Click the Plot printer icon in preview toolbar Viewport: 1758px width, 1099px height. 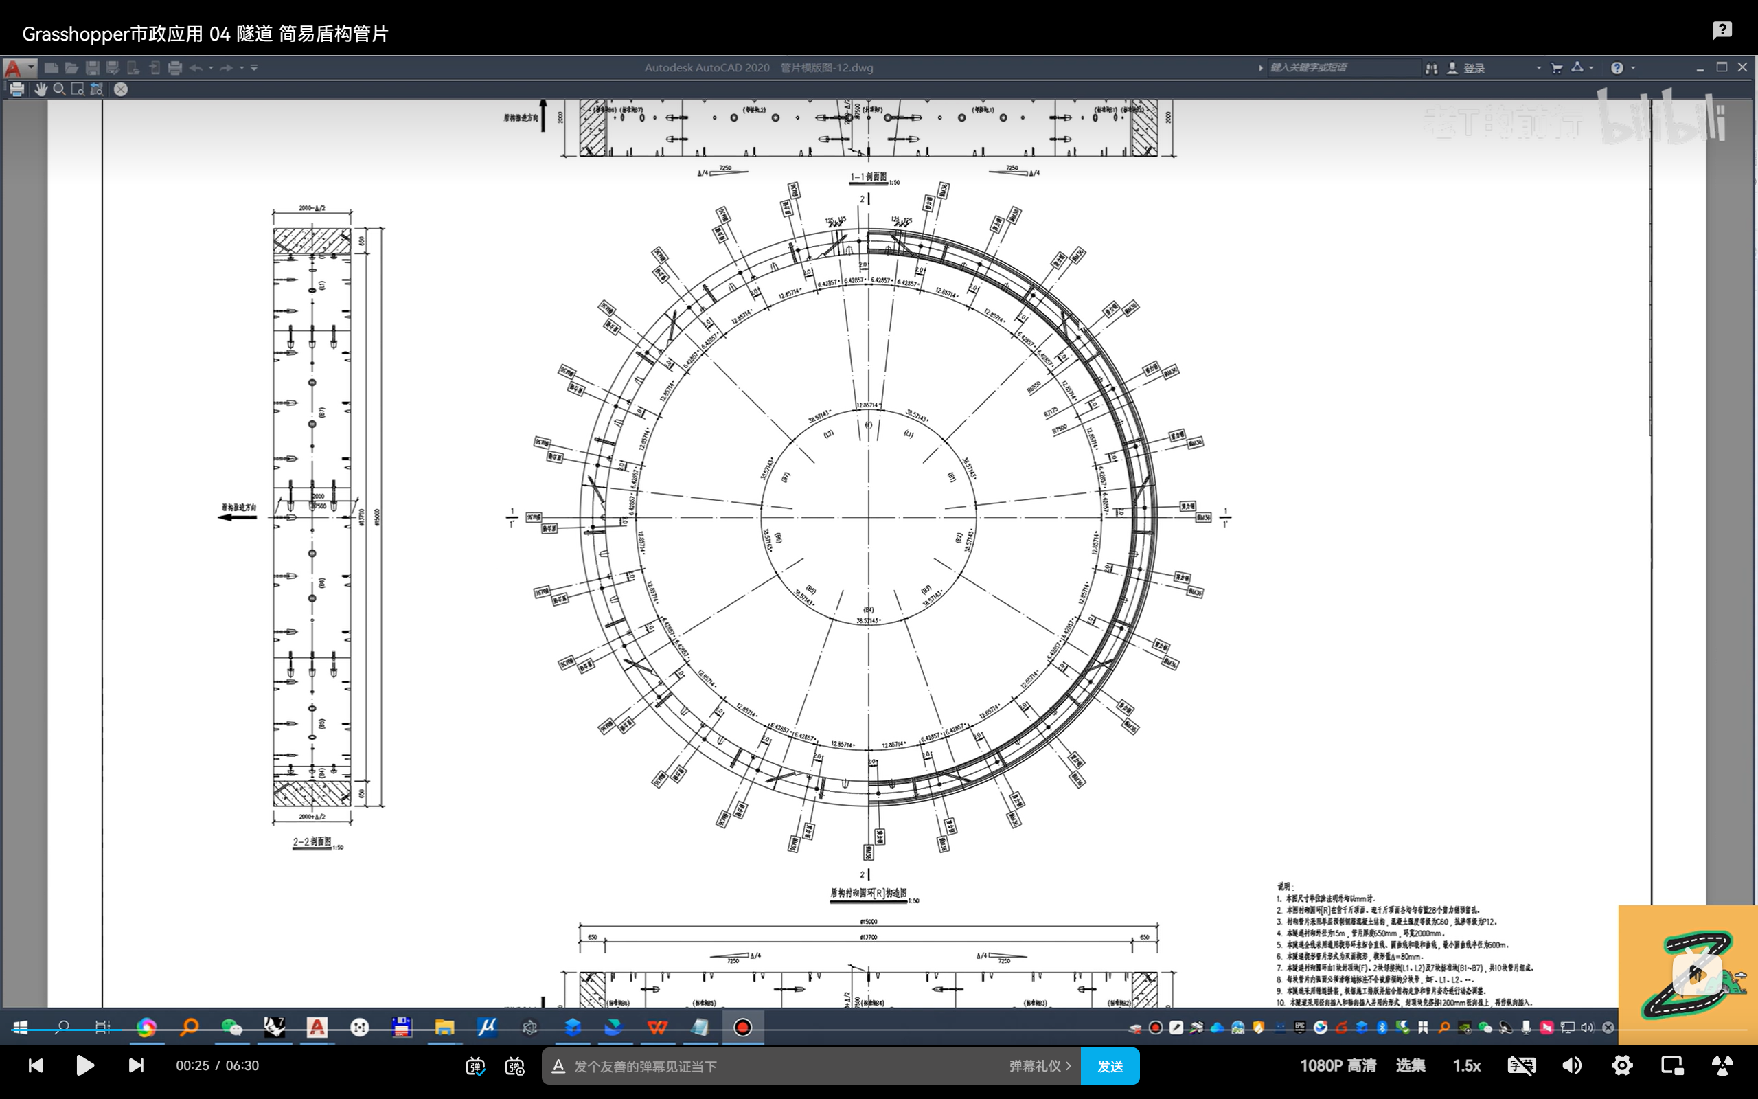coord(16,89)
